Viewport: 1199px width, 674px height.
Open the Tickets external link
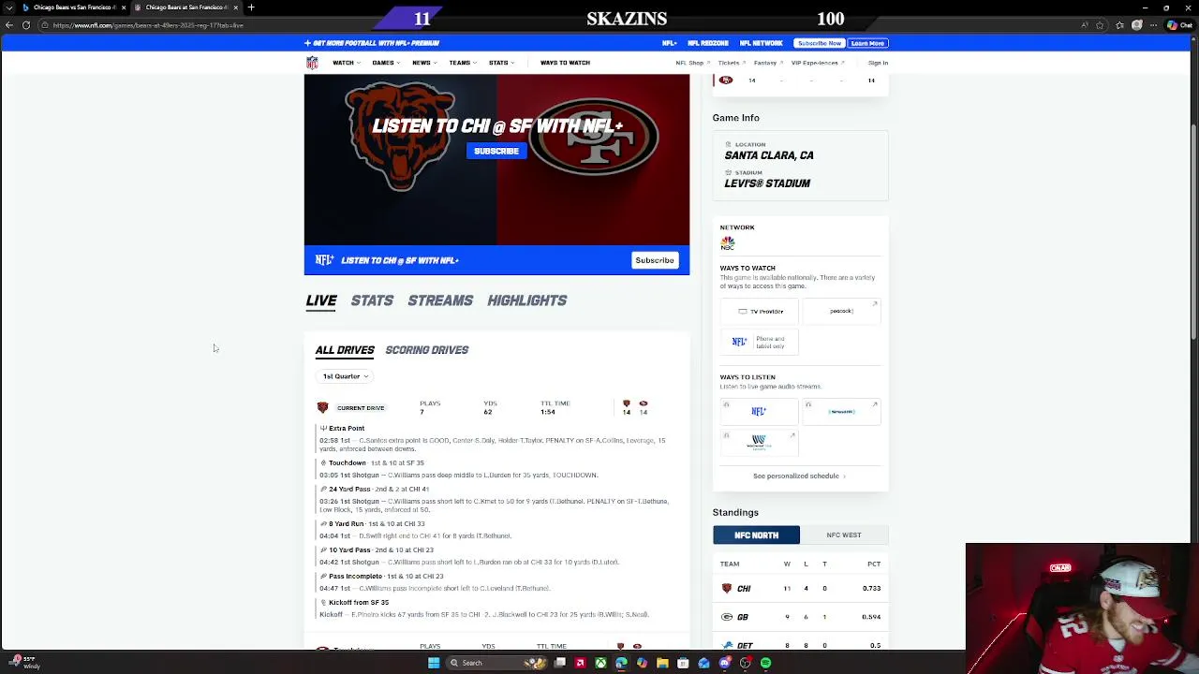pos(732,63)
